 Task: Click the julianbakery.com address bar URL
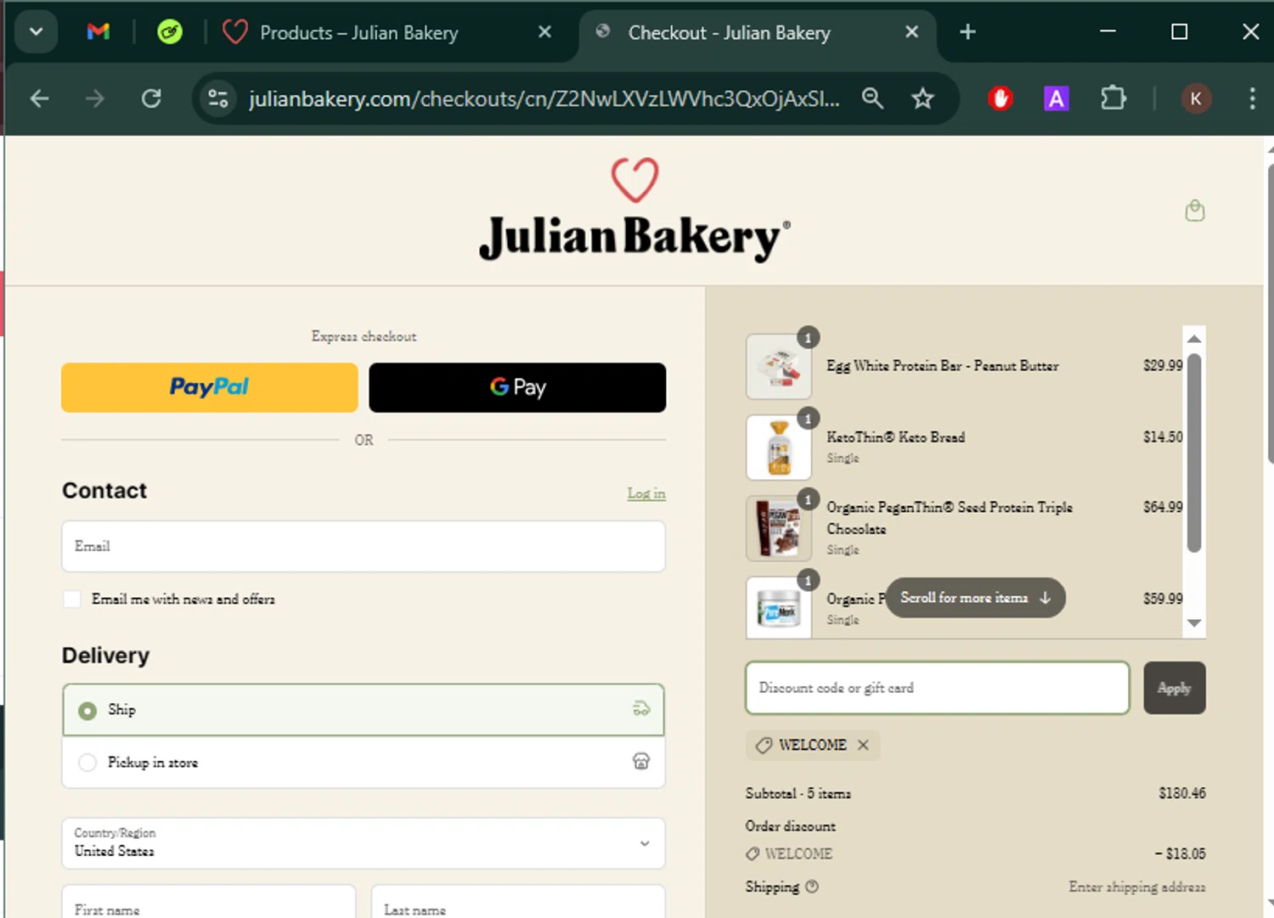point(544,99)
